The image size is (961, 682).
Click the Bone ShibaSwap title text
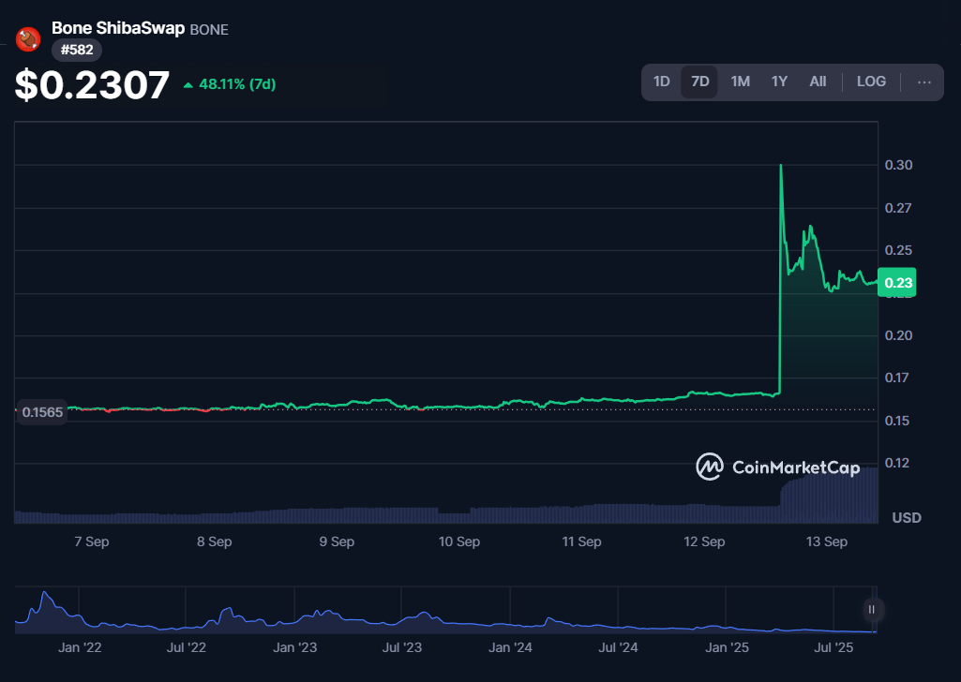(x=118, y=28)
